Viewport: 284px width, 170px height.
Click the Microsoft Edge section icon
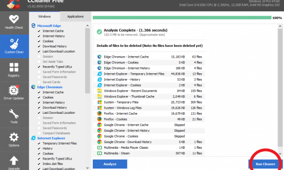tap(33, 25)
